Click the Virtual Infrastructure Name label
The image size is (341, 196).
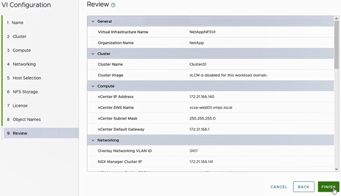123,32
